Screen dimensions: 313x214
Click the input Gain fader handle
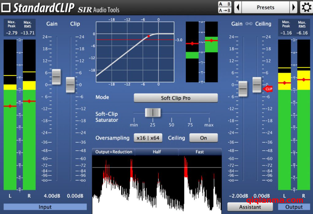click(x=56, y=77)
